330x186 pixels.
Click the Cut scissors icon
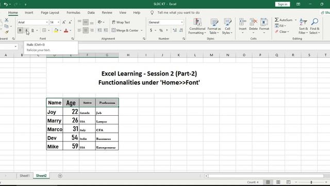point(7,20)
